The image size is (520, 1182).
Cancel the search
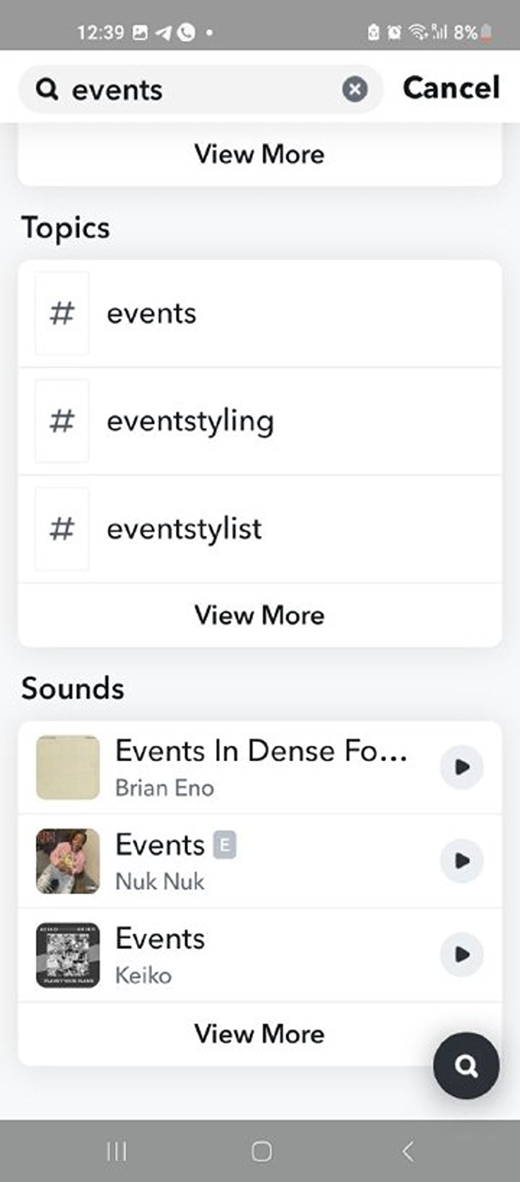451,88
